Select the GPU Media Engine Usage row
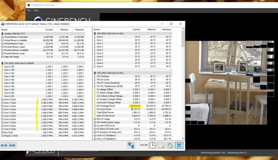 click(132, 122)
